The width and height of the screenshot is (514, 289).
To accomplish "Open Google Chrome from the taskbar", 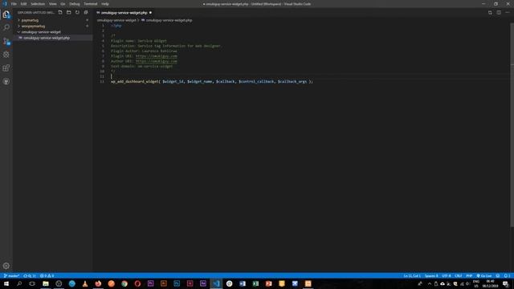I will [x=124, y=283].
